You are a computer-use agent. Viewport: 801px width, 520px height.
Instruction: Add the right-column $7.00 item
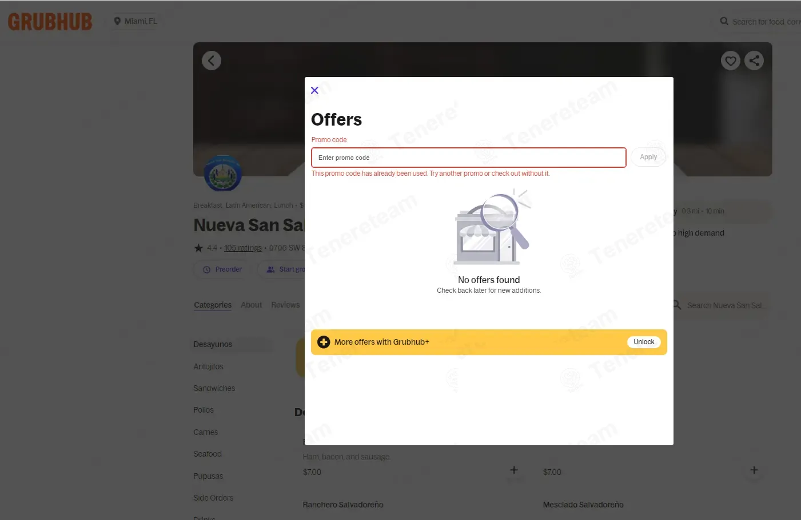754,470
